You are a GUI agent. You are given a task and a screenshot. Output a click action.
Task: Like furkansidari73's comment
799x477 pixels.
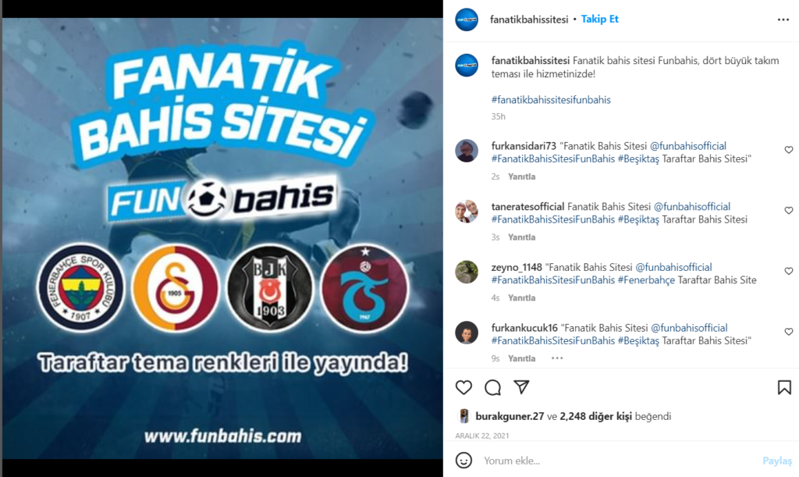click(789, 150)
